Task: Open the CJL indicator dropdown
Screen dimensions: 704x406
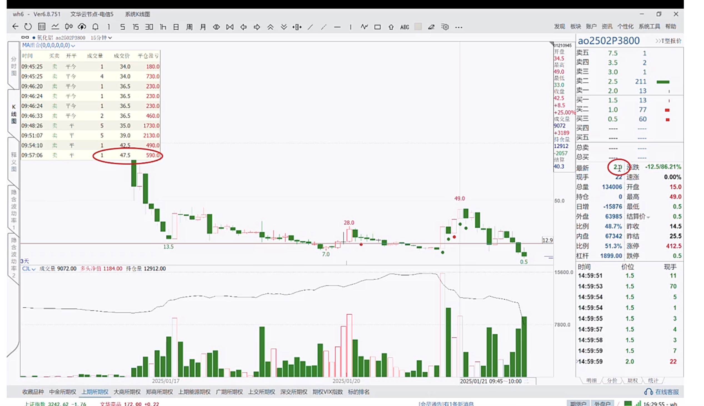Action: tap(33, 269)
